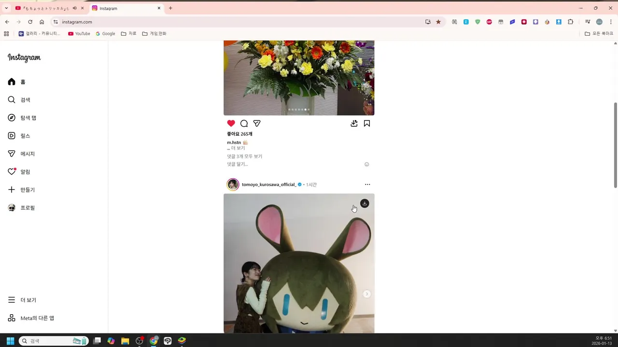Download the rabbit mascot photo via overlay button
Screen dimensions: 618x347
[365, 203]
